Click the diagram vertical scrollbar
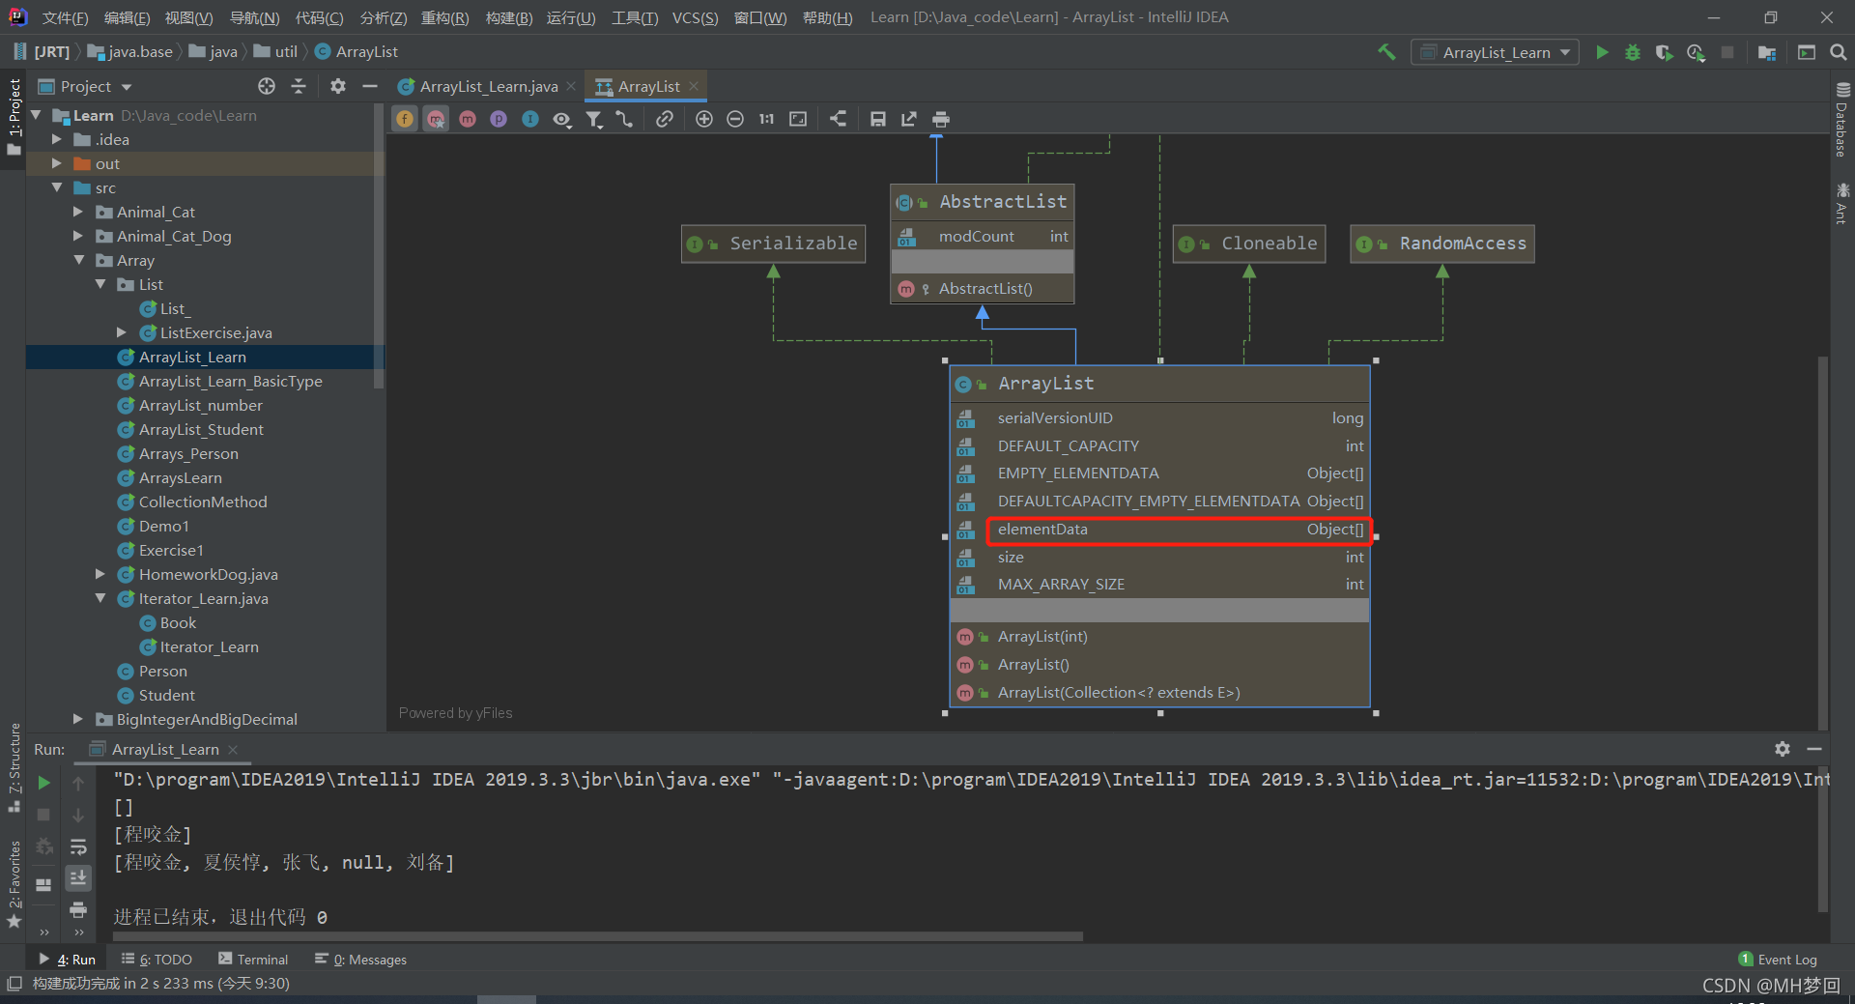Image resolution: width=1855 pixels, height=1004 pixels. click(1823, 544)
